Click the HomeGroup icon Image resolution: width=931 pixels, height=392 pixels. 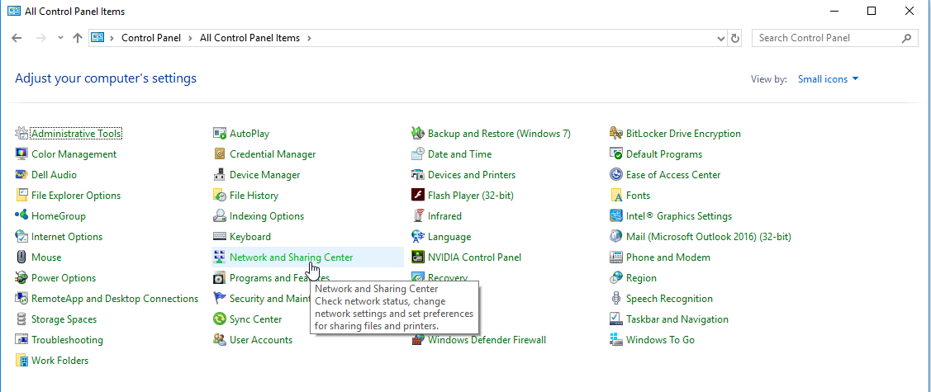pyautogui.click(x=21, y=216)
